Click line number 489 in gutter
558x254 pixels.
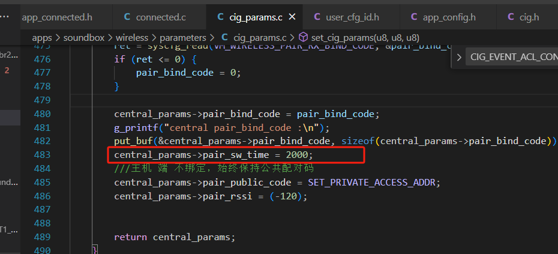pyautogui.click(x=43, y=237)
